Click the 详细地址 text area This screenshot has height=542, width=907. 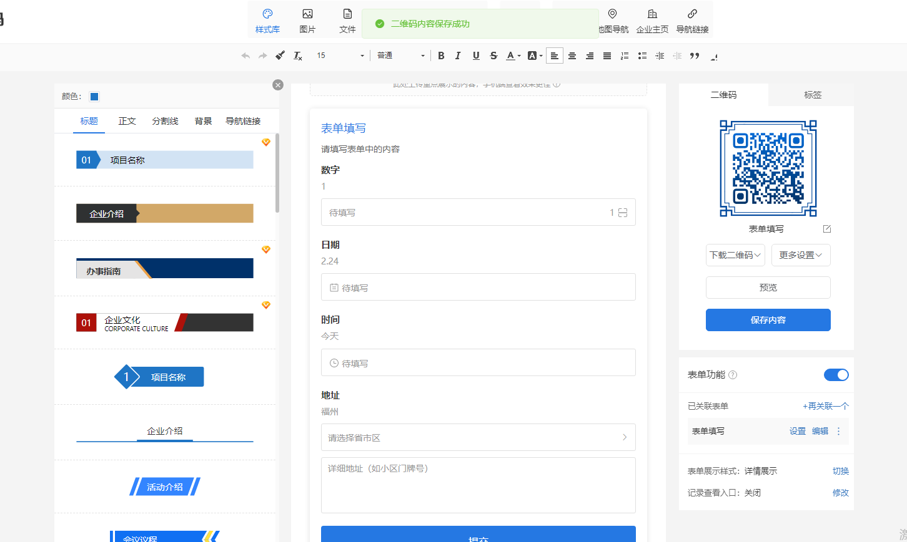tap(478, 485)
